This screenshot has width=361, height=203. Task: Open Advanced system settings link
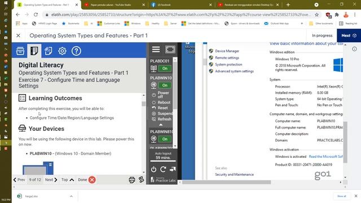click(x=235, y=71)
